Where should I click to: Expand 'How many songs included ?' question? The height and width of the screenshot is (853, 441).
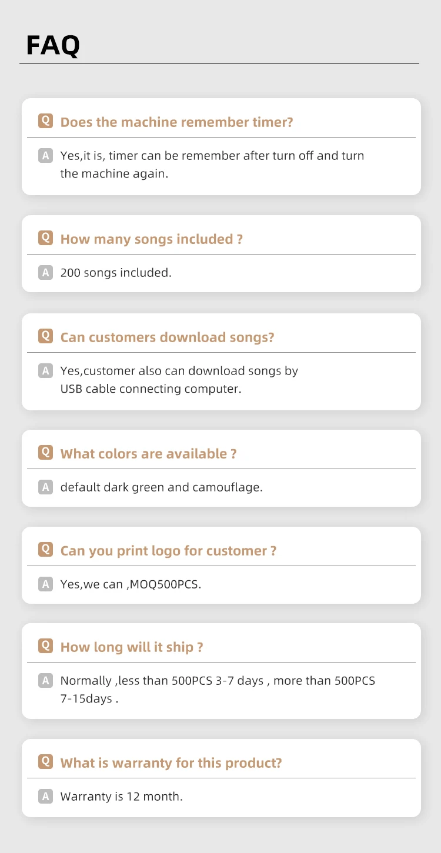[x=151, y=239]
